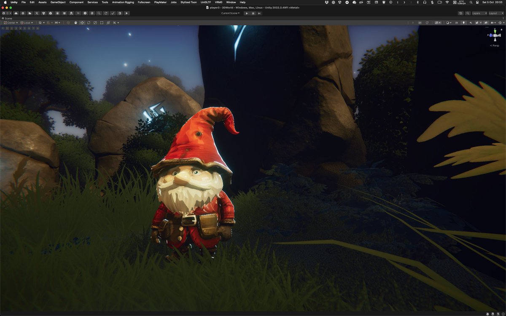506x316 pixels.
Task: Open macOS Spotlight search in the menu bar
Action: (471, 2)
